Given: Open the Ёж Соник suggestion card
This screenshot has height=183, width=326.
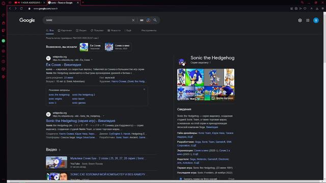Looking at the screenshot, I should [90, 47].
